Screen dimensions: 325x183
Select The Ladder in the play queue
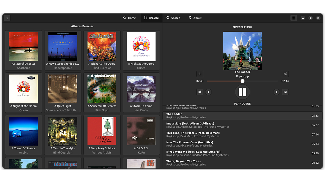coord(242,116)
